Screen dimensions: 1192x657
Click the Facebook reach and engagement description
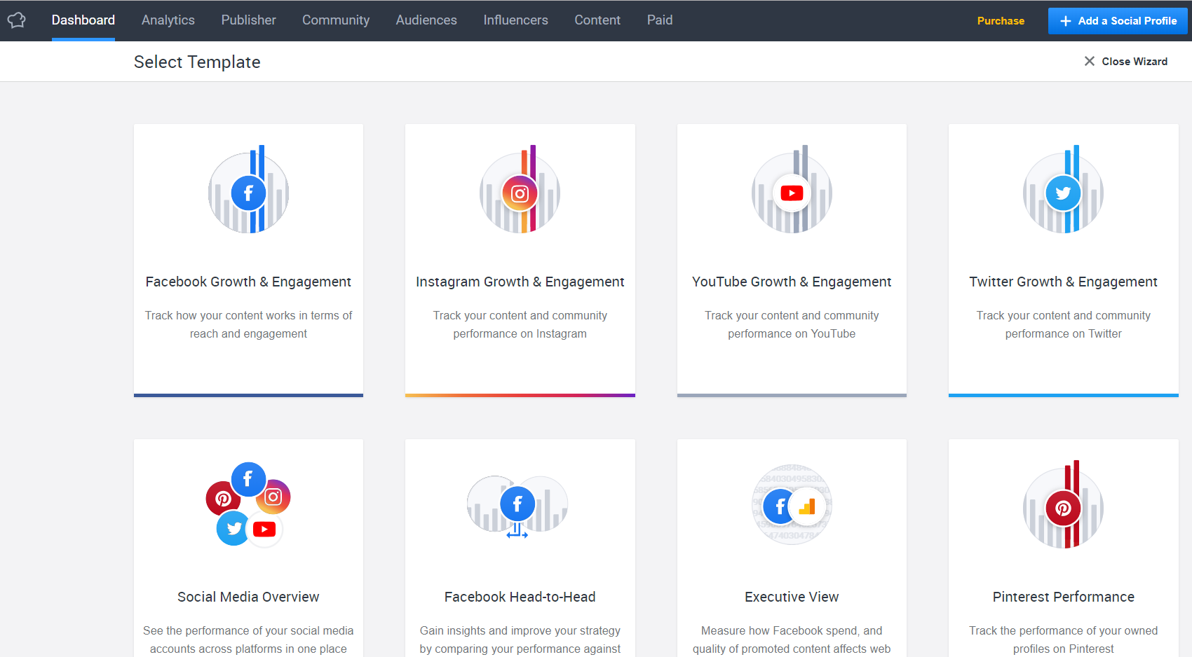[248, 325]
